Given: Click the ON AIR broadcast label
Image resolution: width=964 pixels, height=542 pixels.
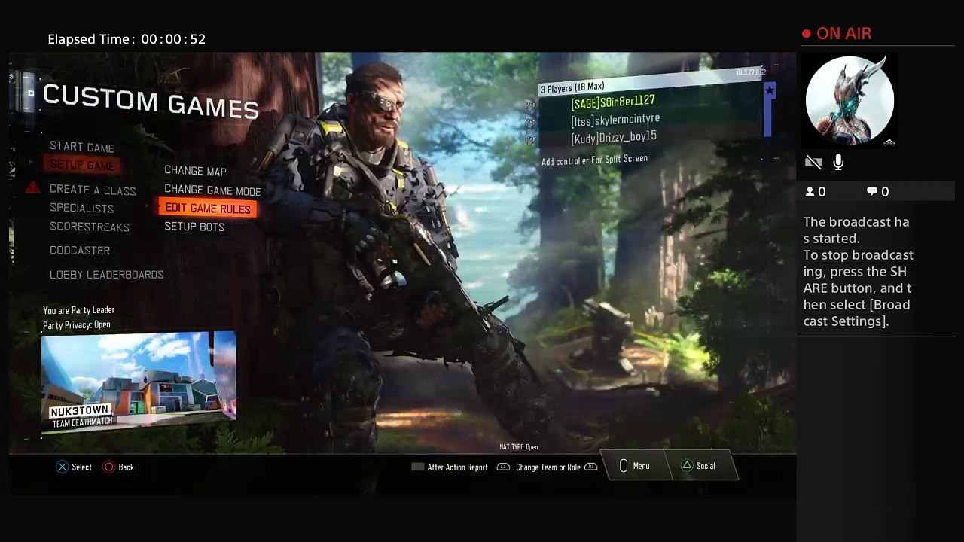Looking at the screenshot, I should tap(843, 34).
